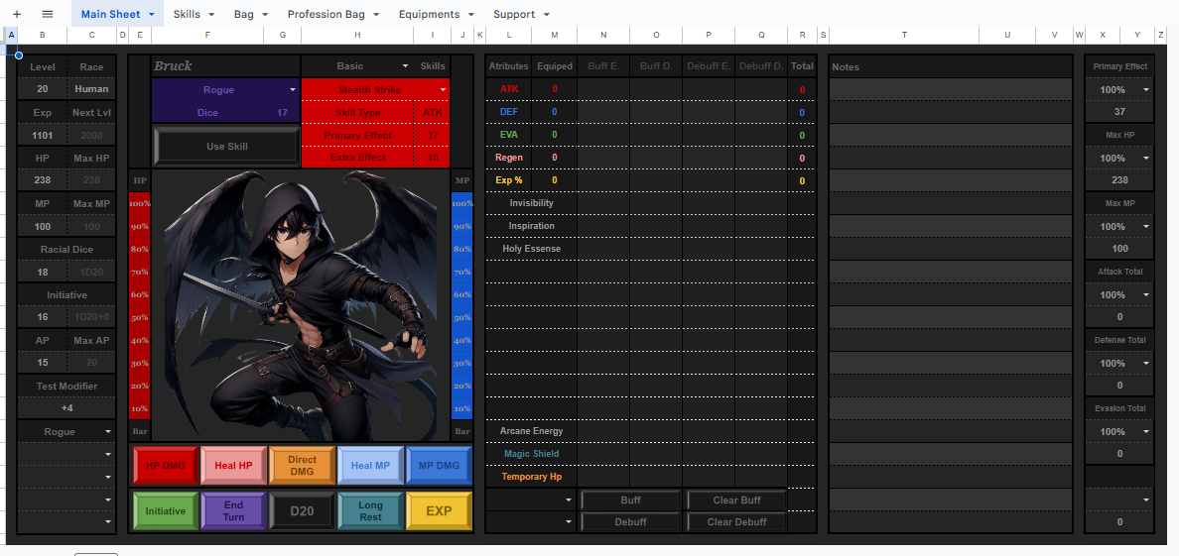1179x556 pixels.
Task: Click the Debuff button
Action: 630,522
